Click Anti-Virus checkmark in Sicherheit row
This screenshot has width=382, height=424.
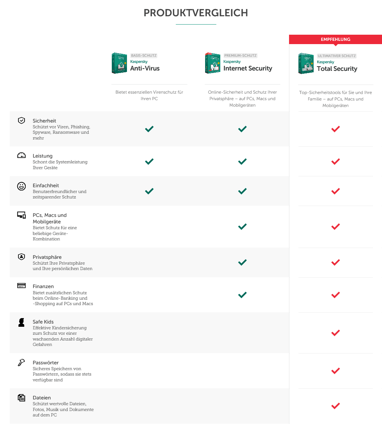point(149,129)
